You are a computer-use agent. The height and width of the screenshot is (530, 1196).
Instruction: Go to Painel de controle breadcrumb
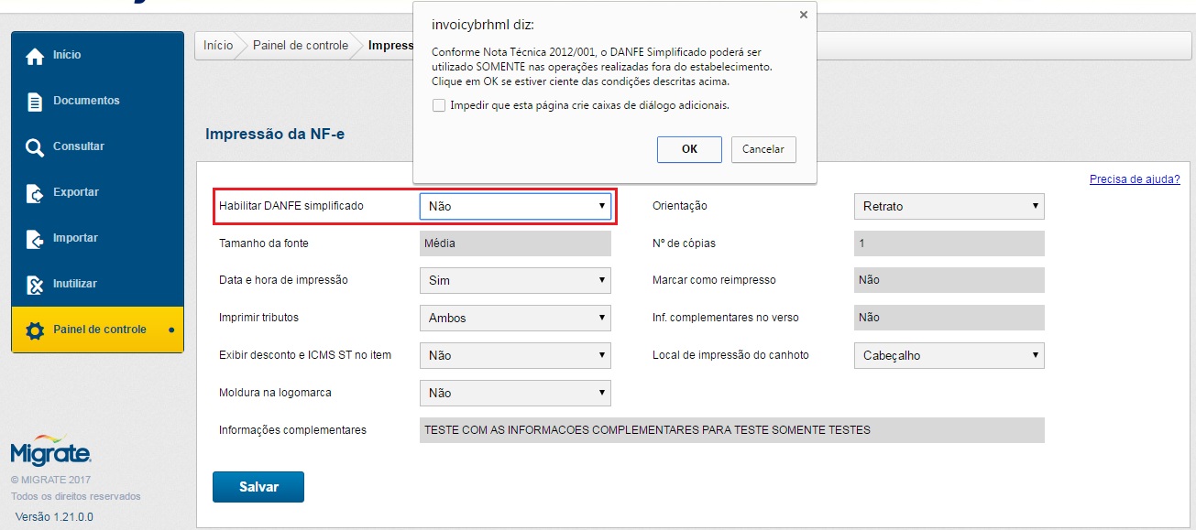pyautogui.click(x=301, y=46)
